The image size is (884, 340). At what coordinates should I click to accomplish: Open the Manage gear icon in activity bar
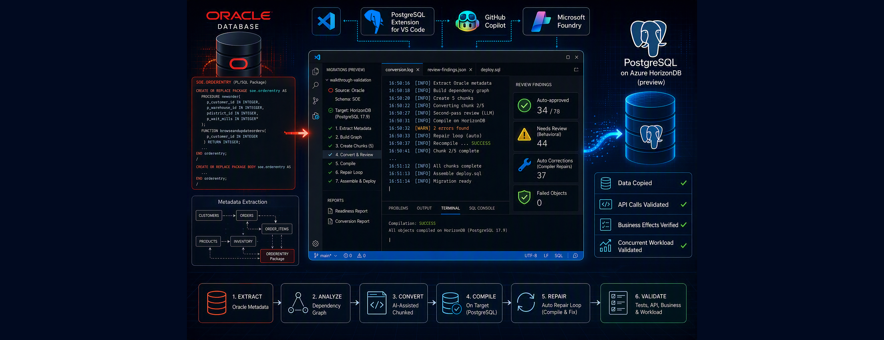pyautogui.click(x=315, y=244)
